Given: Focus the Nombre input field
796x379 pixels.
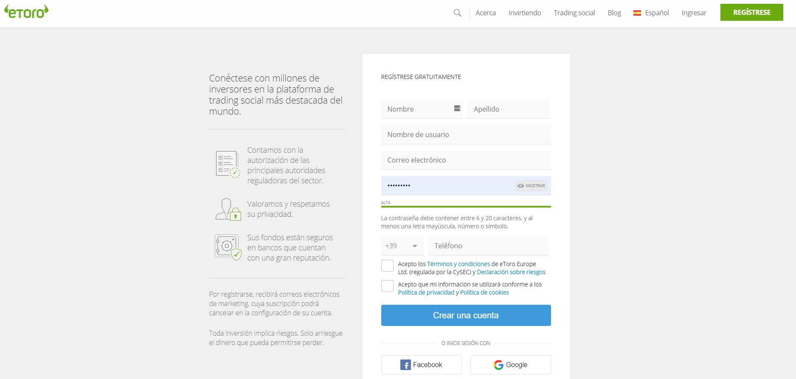Looking at the screenshot, I should coord(422,109).
